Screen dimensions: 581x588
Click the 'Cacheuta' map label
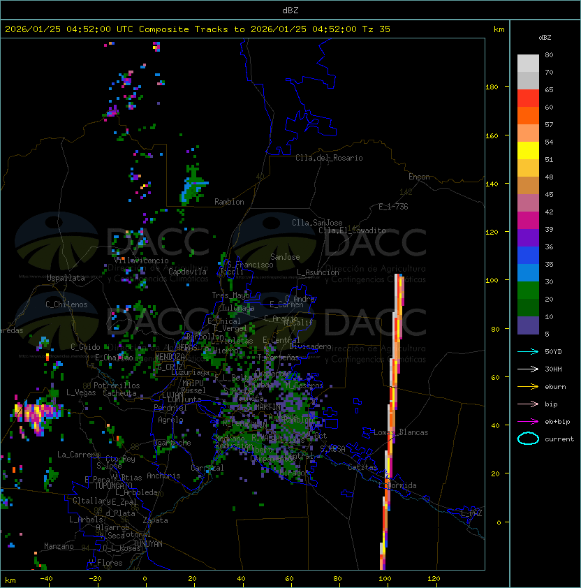[x=119, y=393]
